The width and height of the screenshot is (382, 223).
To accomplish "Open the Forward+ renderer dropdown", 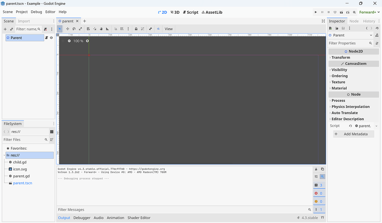I will click(369, 12).
